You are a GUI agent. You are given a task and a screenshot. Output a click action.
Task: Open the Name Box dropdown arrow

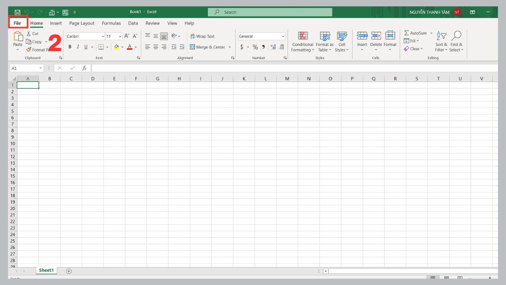click(41, 68)
